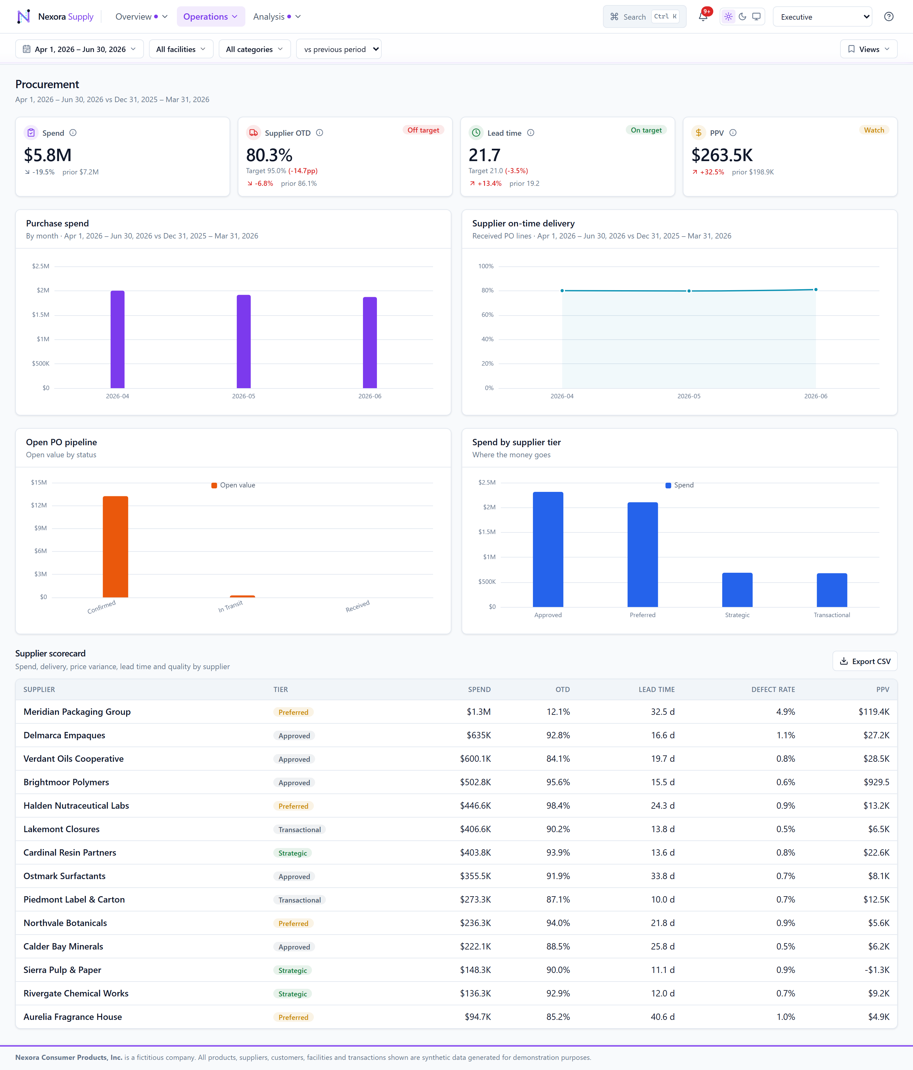Open the Operations menu

tap(210, 16)
